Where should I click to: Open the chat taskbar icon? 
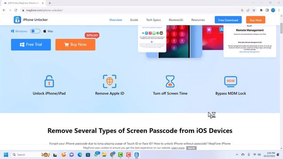(72, 155)
